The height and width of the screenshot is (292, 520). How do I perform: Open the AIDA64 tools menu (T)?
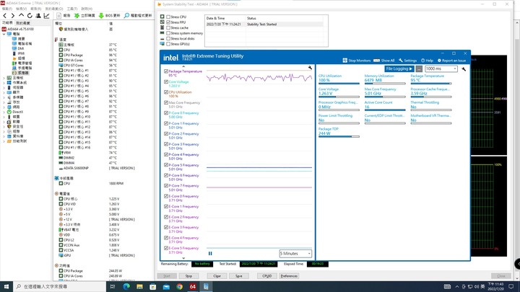click(72, 9)
